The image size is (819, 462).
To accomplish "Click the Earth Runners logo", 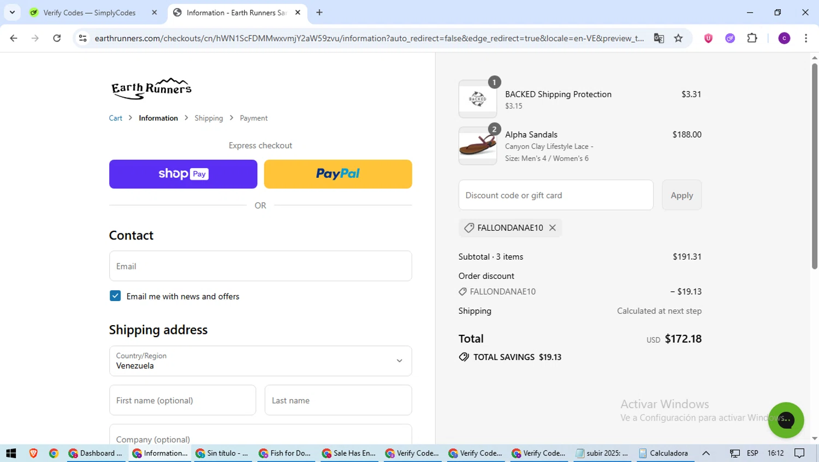I will (151, 88).
